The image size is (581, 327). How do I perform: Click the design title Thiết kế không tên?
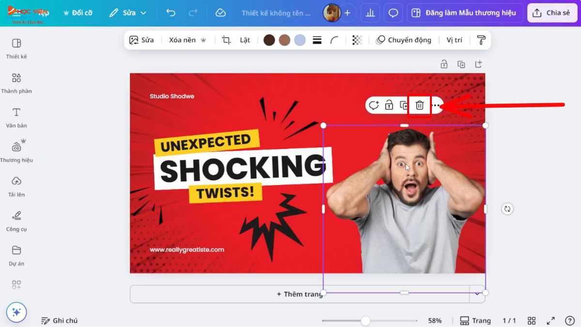tap(276, 13)
